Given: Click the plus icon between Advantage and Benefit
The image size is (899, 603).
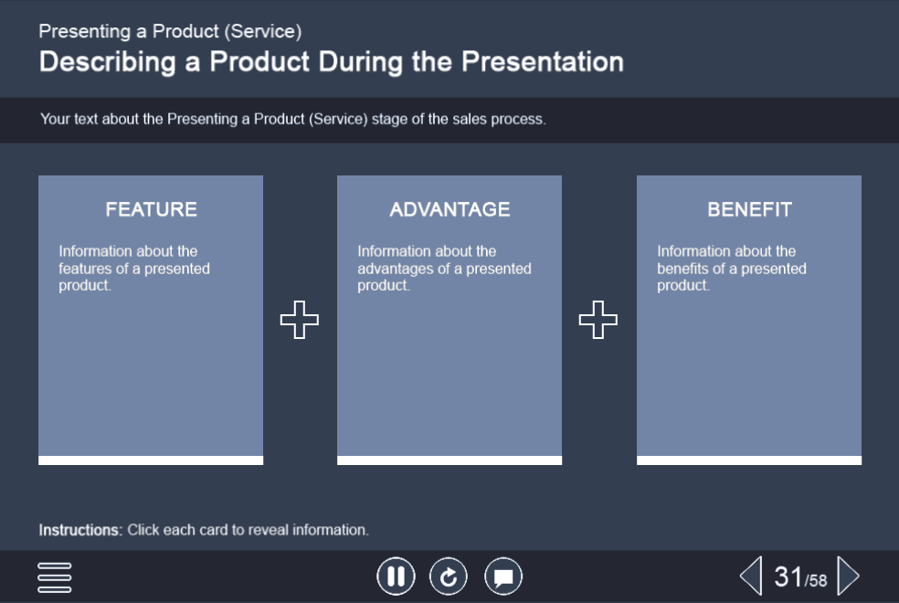Looking at the screenshot, I should pyautogui.click(x=598, y=320).
